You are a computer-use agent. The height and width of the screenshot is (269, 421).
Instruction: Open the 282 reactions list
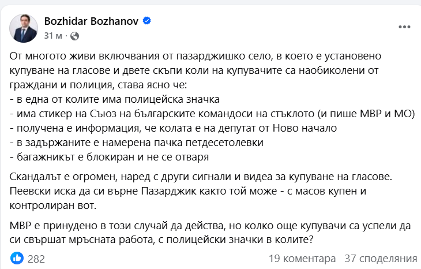(36, 259)
